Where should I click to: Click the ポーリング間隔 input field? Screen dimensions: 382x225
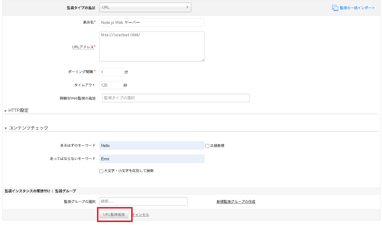(111, 72)
